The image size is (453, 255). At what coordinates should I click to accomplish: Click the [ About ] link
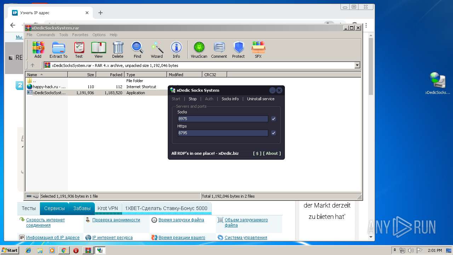(272, 153)
